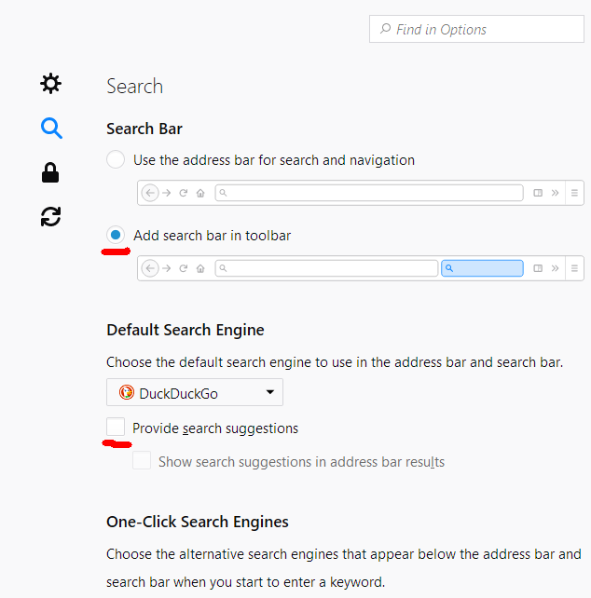Click the dropdown arrow next to DuckDuckGo
591x598 pixels.
[270, 392]
